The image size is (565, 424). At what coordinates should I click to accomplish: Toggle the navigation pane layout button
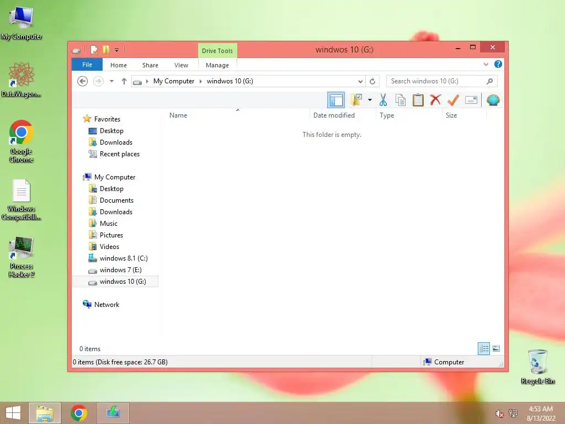336,100
